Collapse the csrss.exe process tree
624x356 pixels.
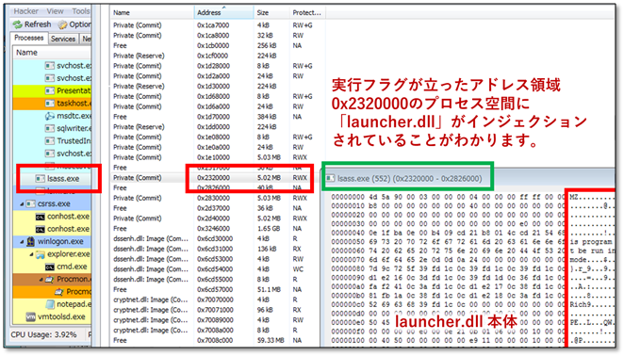[x=22, y=204]
